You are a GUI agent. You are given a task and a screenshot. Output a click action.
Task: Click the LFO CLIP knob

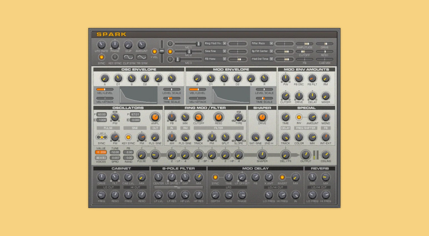point(128,45)
